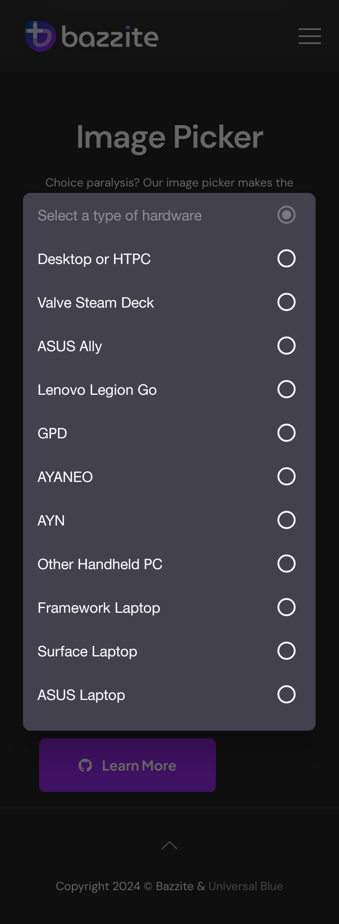Screen dimensions: 339x924
Task: Click the selected 'Select a type of hardware' radio
Action: click(x=286, y=215)
